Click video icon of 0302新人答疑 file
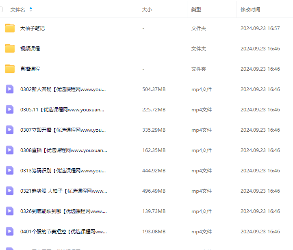Image resolution: width=293 pixels, height=250 pixels. tap(10, 89)
